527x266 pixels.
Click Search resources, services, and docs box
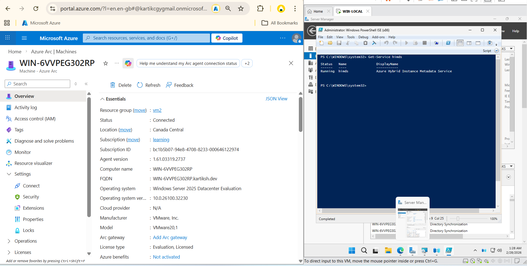point(146,38)
